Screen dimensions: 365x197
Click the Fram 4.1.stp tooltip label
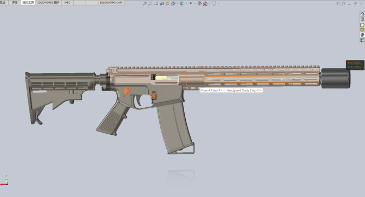[231, 90]
